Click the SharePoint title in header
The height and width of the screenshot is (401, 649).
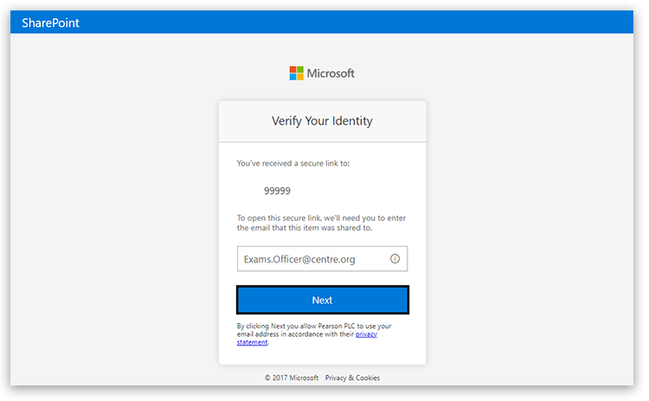(x=50, y=23)
